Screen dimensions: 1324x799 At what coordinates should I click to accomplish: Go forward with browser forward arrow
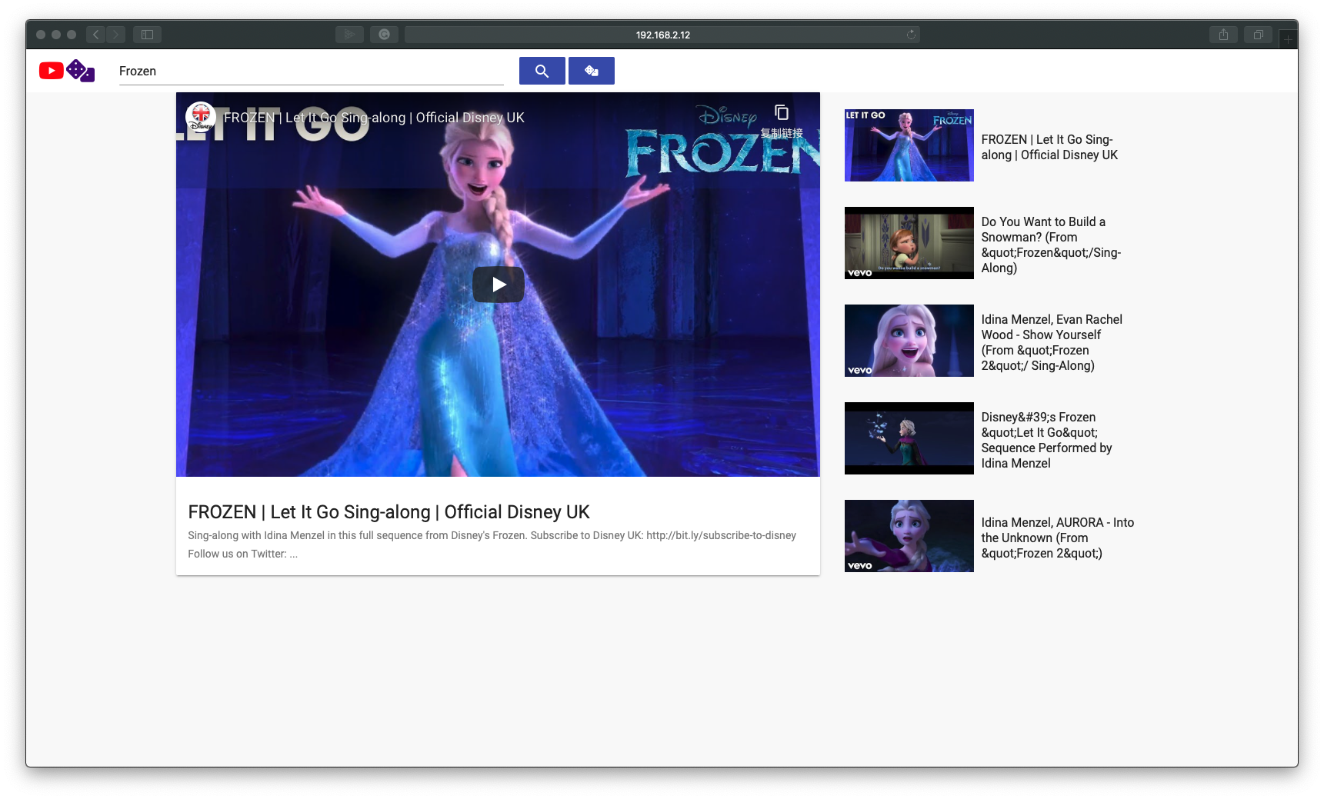coord(116,35)
